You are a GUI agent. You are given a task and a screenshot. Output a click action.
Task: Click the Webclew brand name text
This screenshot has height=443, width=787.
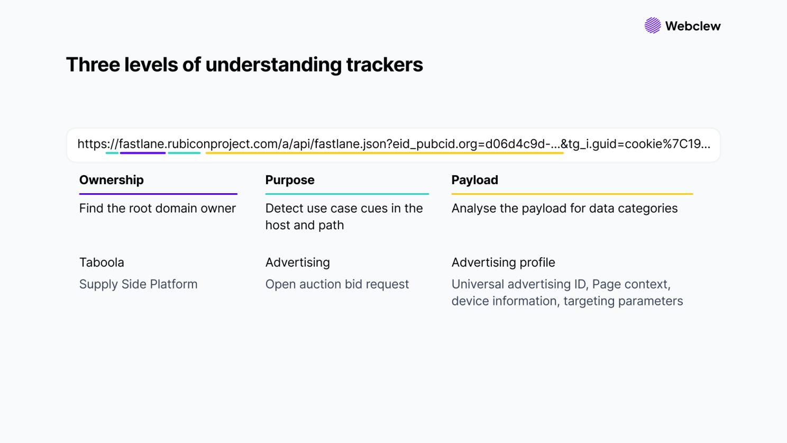click(x=693, y=26)
